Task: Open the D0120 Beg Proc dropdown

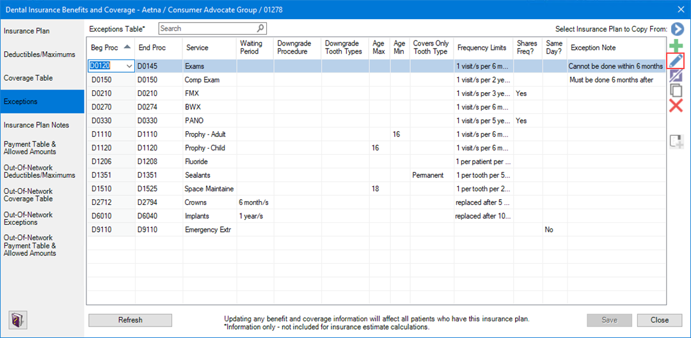Action: [130, 66]
